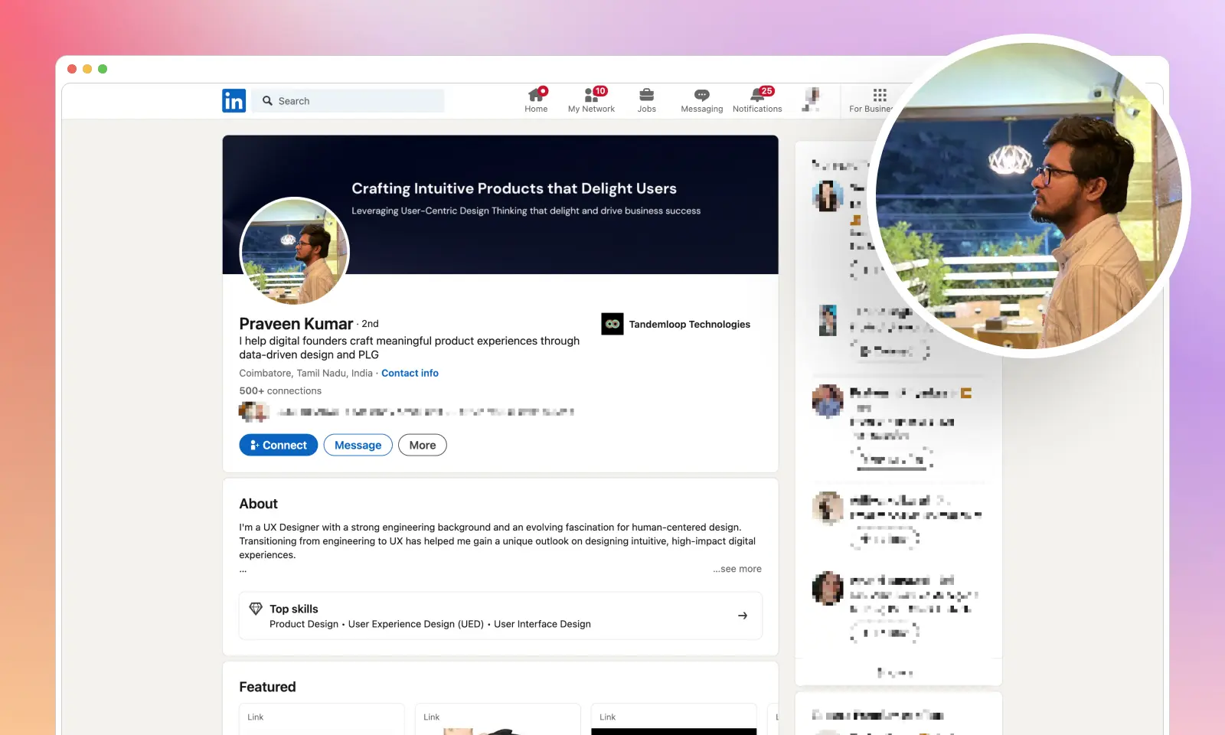
Task: View Praveen Kumar's profile photo
Action: point(295,252)
